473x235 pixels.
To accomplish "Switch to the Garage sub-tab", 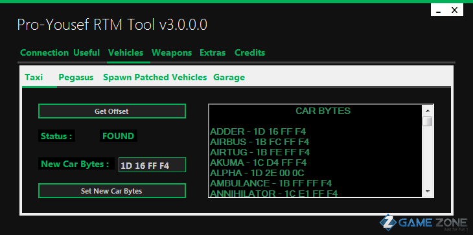I will pos(229,78).
